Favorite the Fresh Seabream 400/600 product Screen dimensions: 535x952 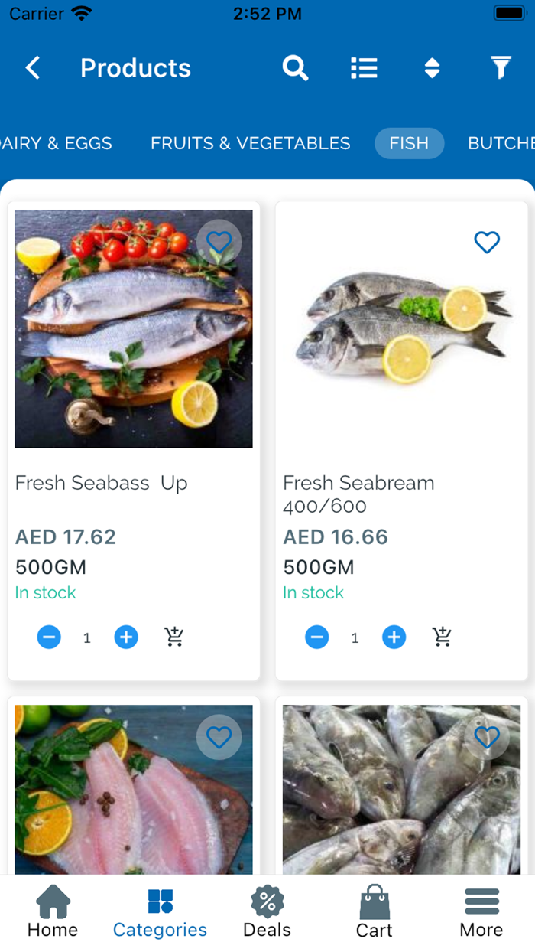tap(487, 242)
